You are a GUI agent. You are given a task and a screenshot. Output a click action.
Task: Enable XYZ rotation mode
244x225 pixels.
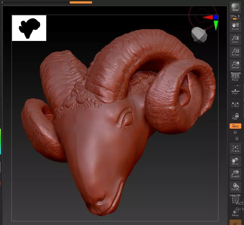pyautogui.click(x=235, y=126)
